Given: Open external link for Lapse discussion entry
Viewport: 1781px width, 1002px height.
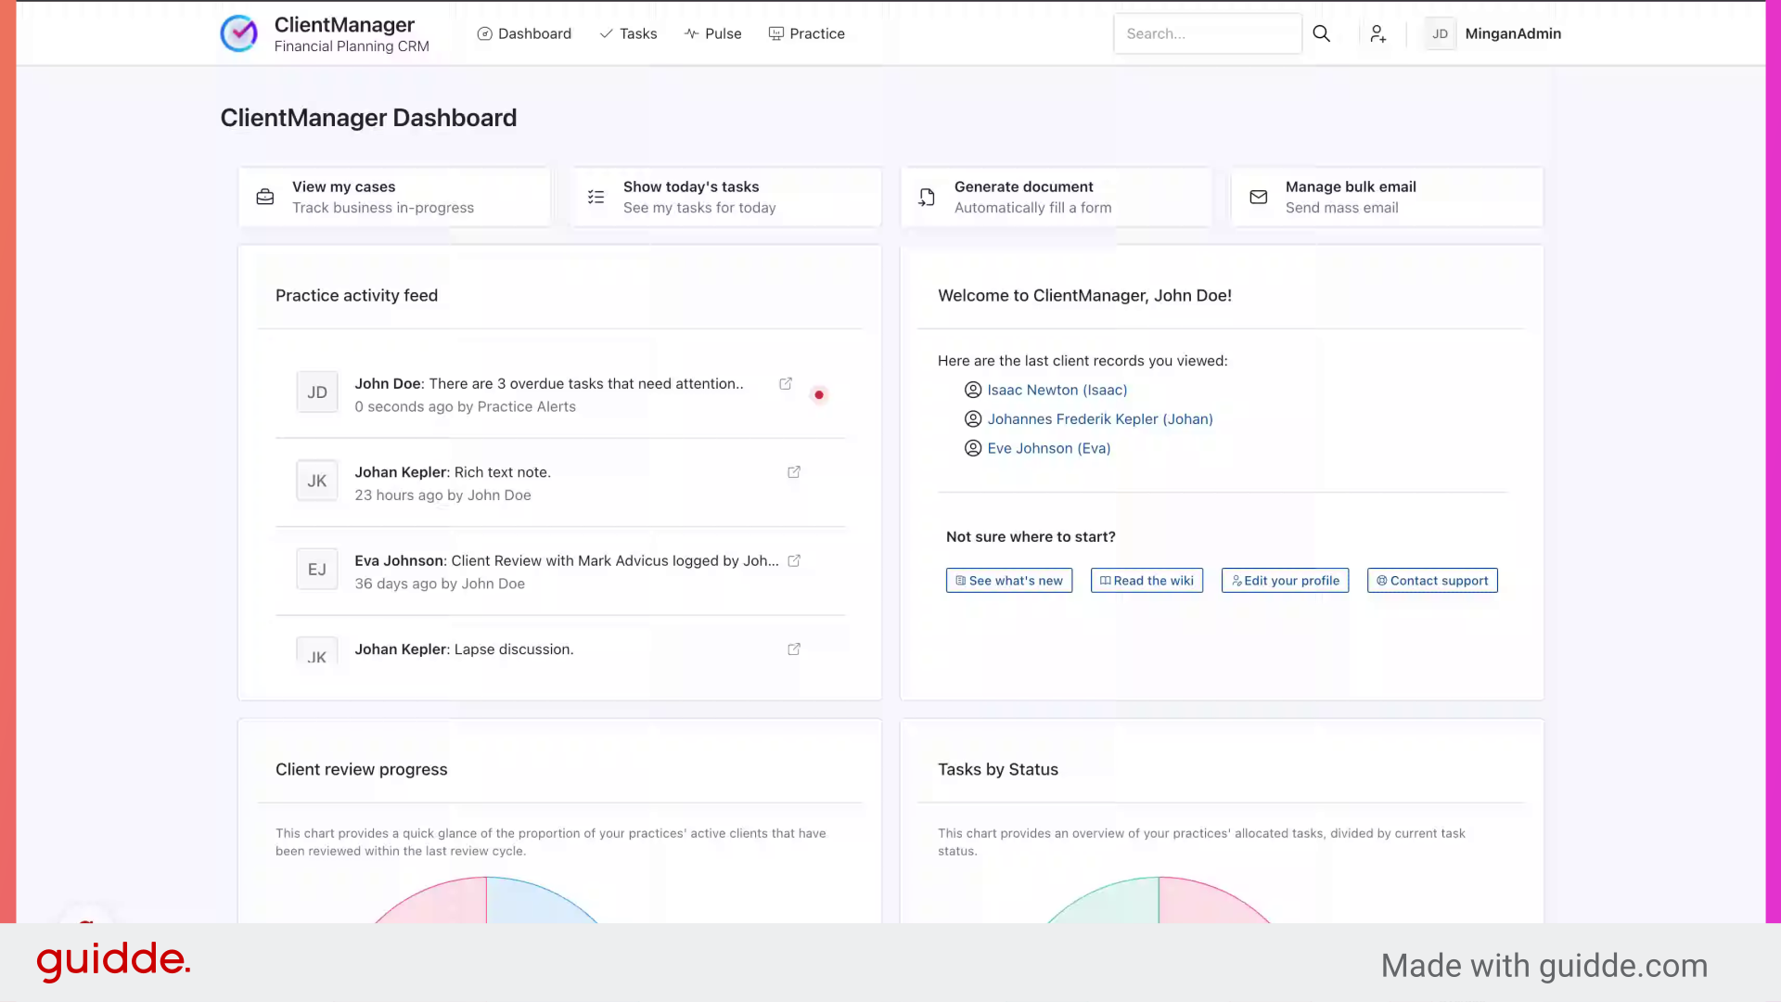Looking at the screenshot, I should coord(794,649).
